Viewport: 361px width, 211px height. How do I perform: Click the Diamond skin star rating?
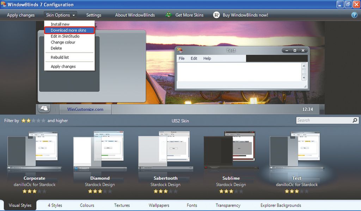[100, 191]
